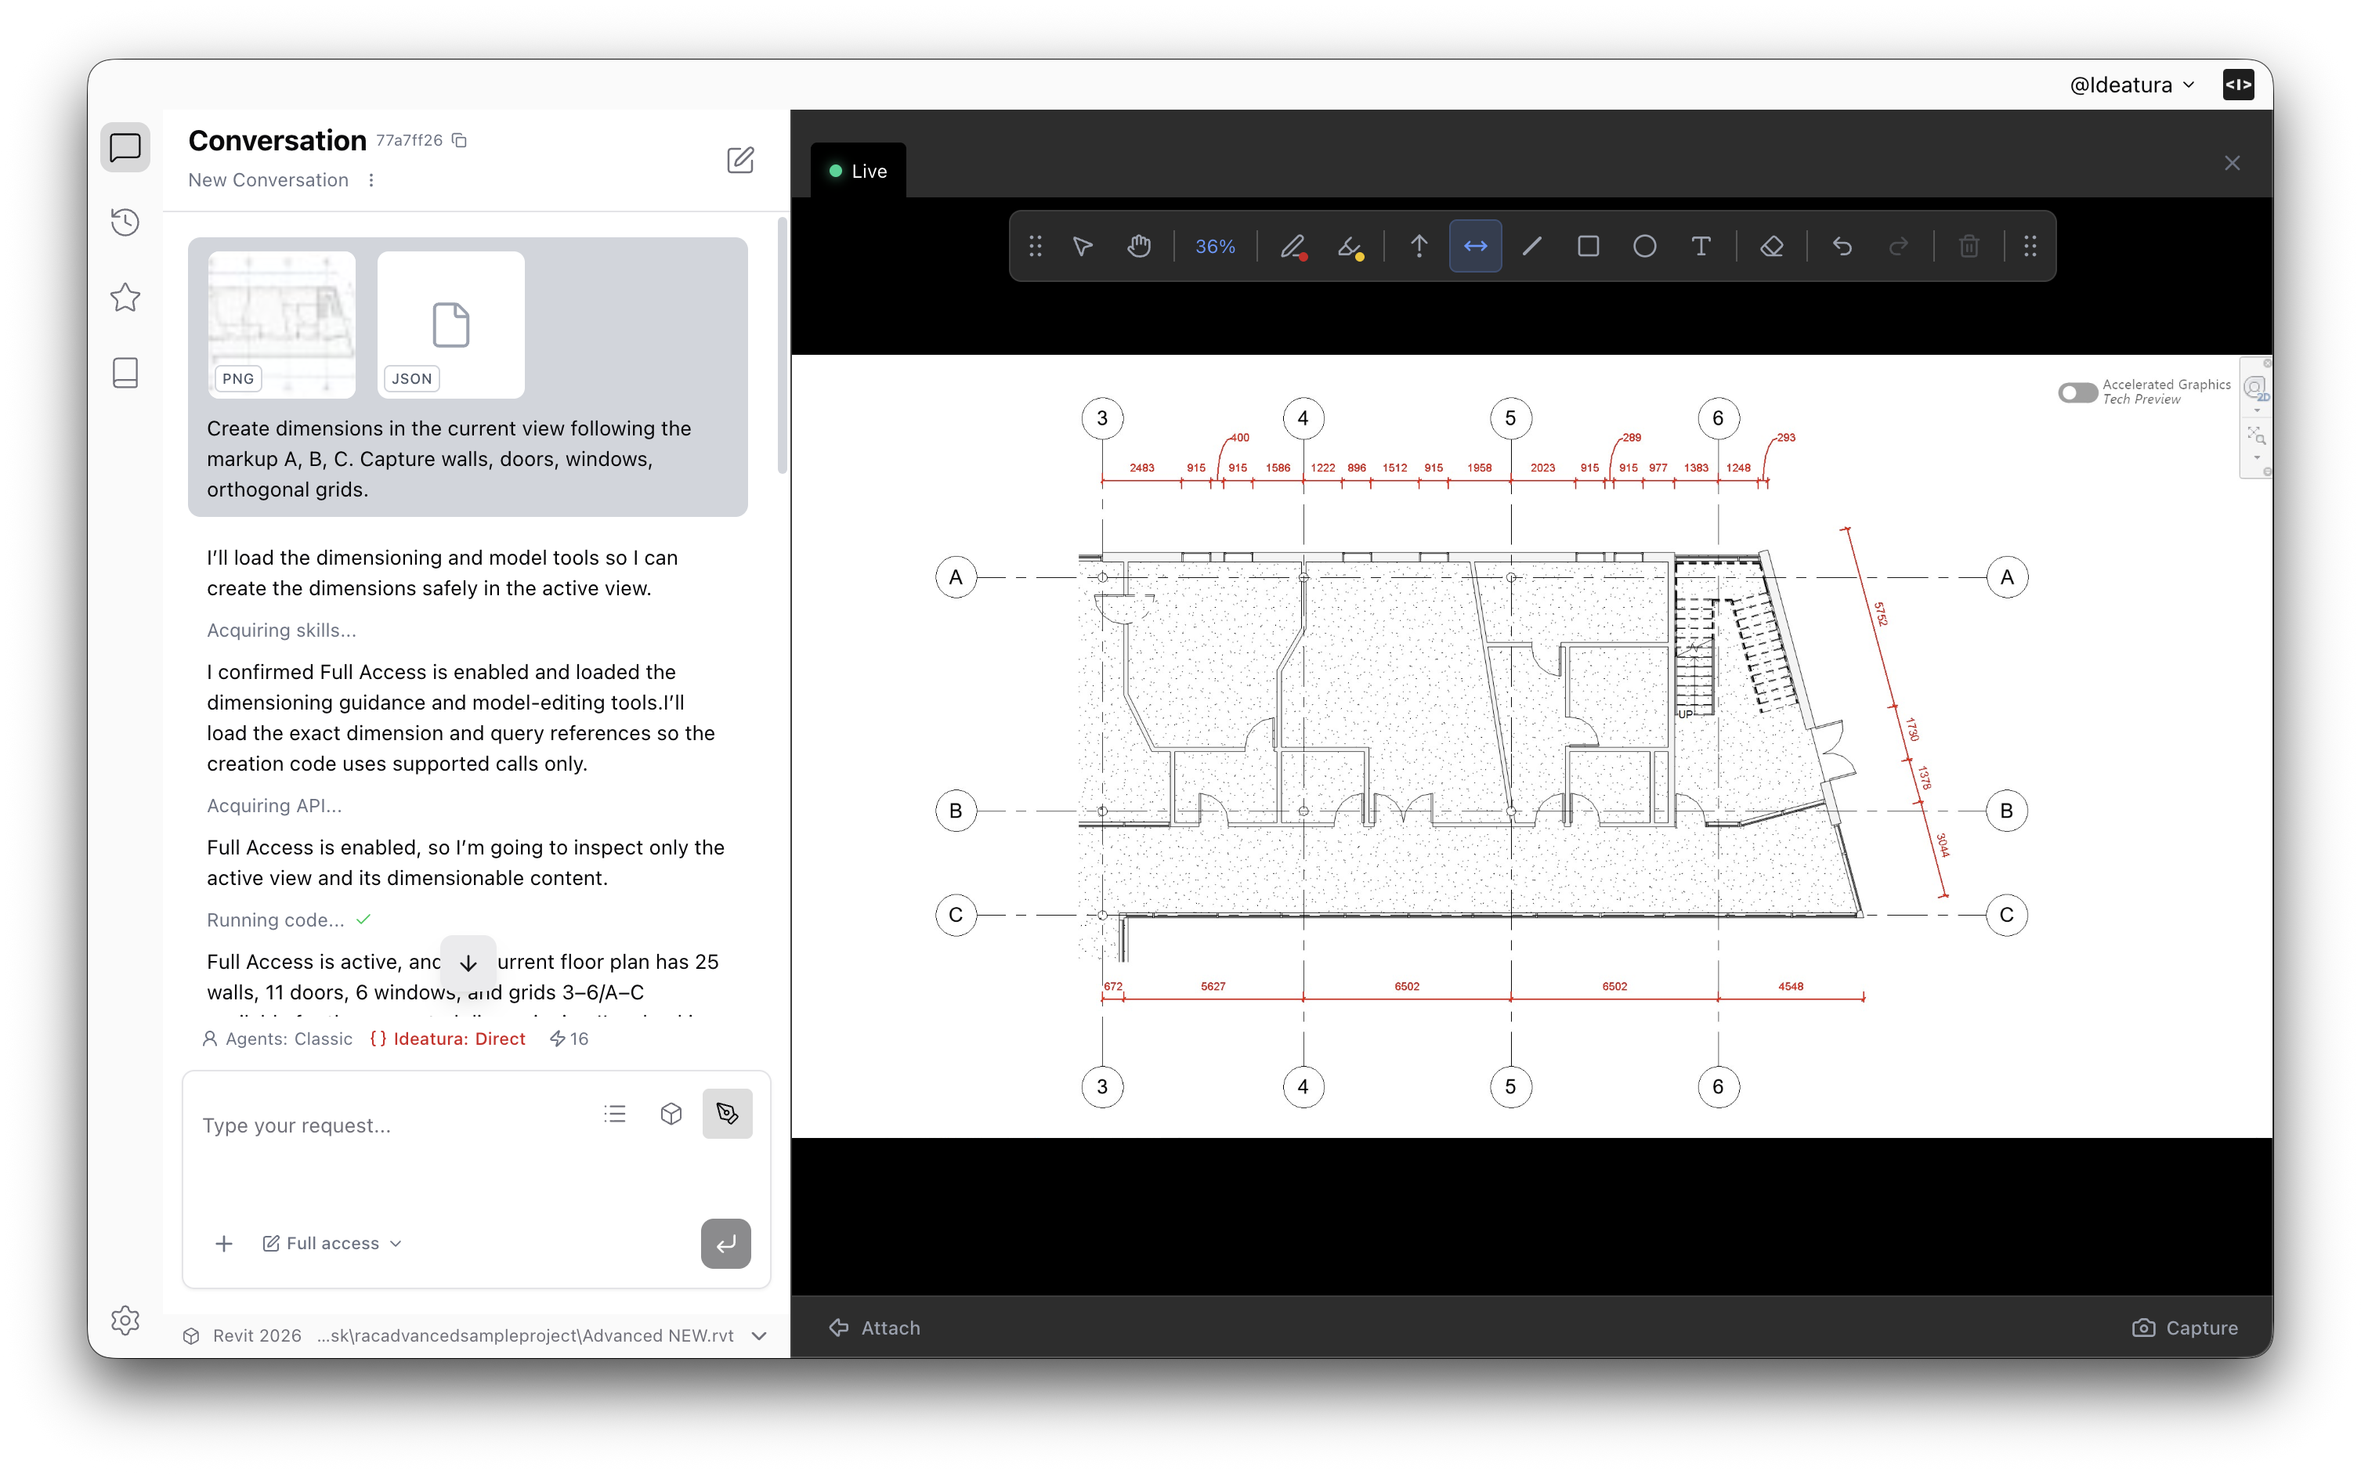Click the New Conversation title

(268, 180)
